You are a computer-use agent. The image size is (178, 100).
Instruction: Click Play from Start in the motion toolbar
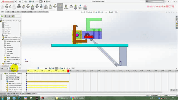coord(12,68)
